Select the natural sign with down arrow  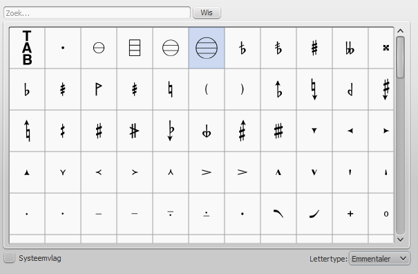click(x=314, y=89)
